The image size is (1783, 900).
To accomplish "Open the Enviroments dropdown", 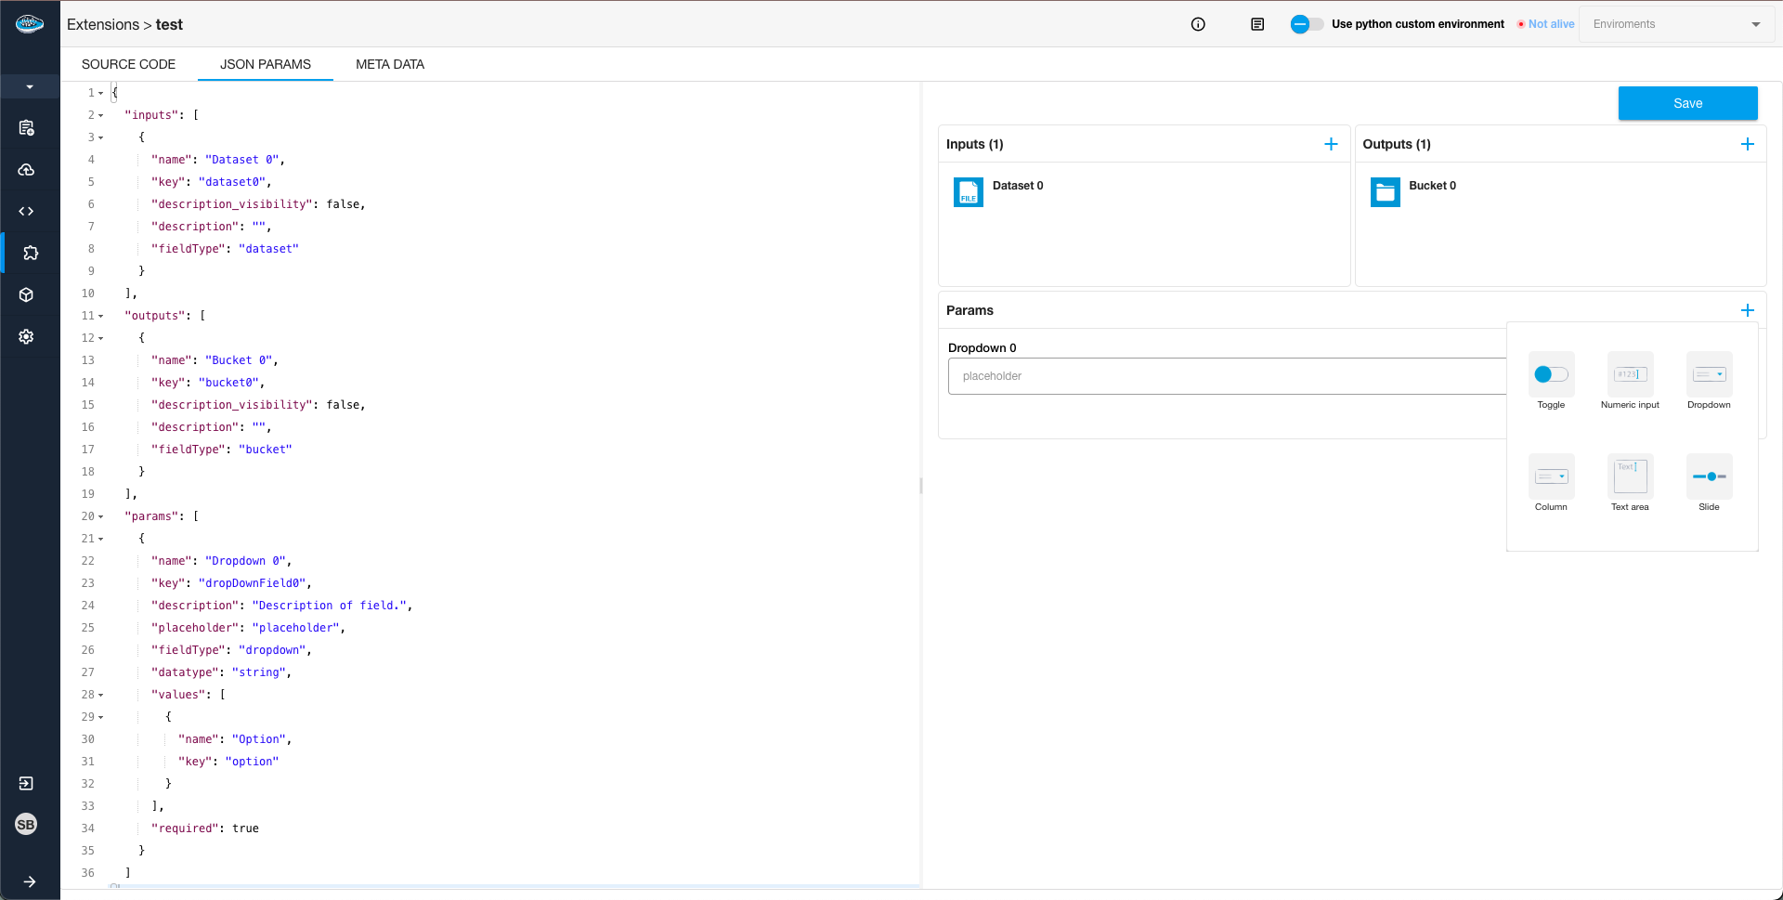I will [1676, 24].
